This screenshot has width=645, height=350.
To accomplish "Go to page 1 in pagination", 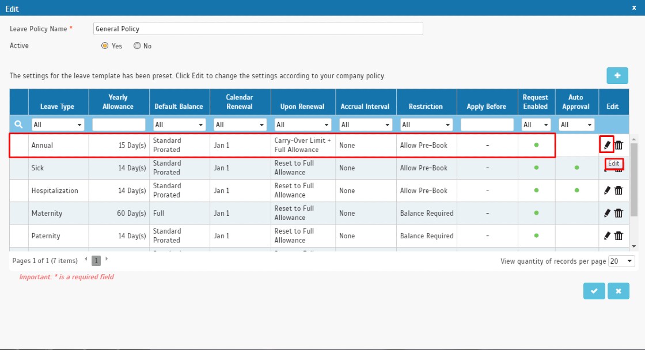I will click(x=96, y=260).
